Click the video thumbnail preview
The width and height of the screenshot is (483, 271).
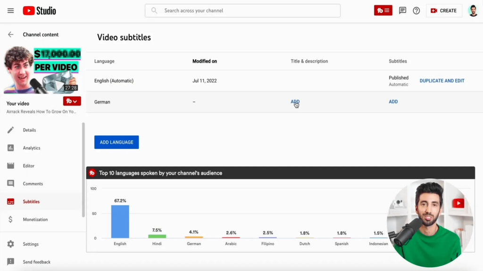coord(42,70)
